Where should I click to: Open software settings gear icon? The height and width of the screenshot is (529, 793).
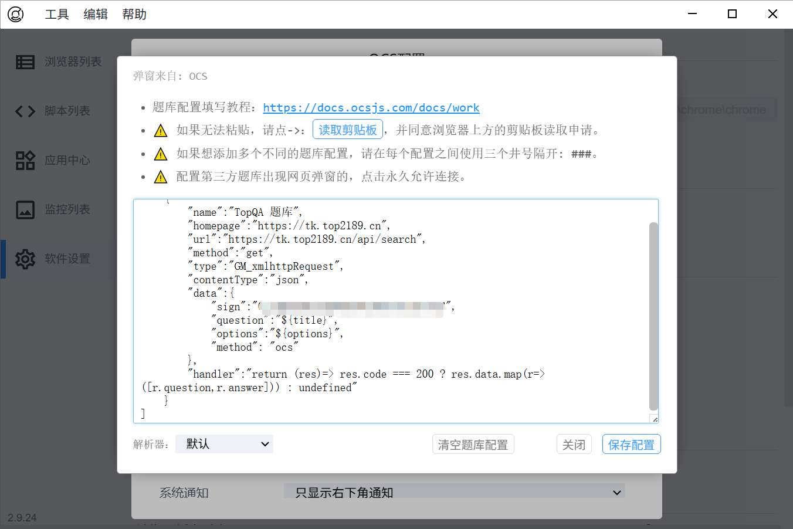[25, 259]
